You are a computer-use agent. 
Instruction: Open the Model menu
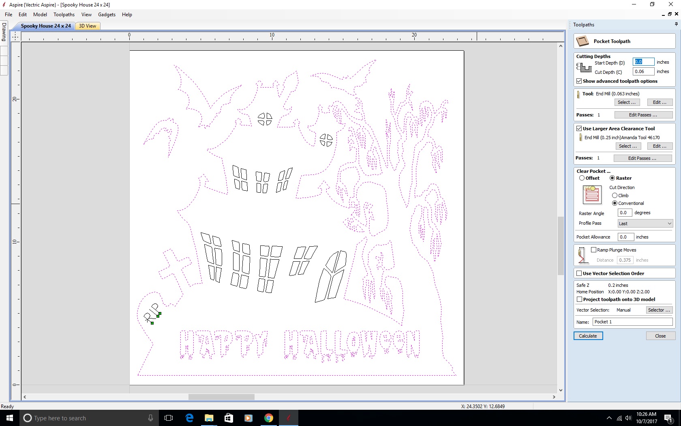tap(40, 15)
